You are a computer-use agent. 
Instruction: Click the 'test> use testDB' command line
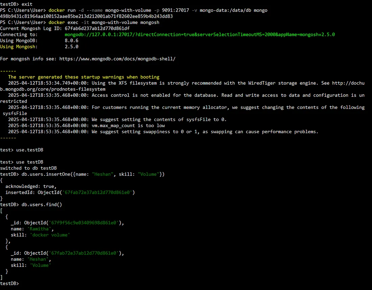click(x=22, y=162)
